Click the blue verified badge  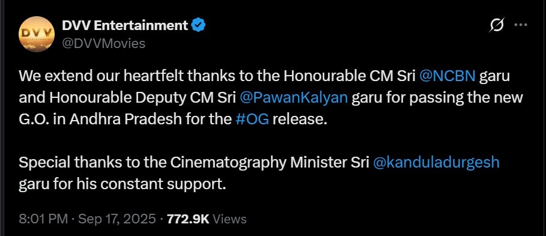pos(198,25)
